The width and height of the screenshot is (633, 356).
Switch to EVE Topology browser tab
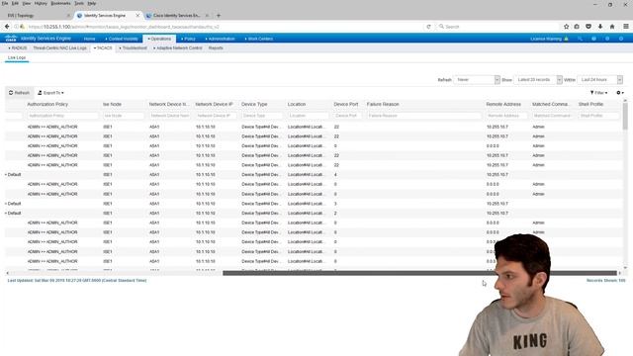pyautogui.click(x=37, y=16)
